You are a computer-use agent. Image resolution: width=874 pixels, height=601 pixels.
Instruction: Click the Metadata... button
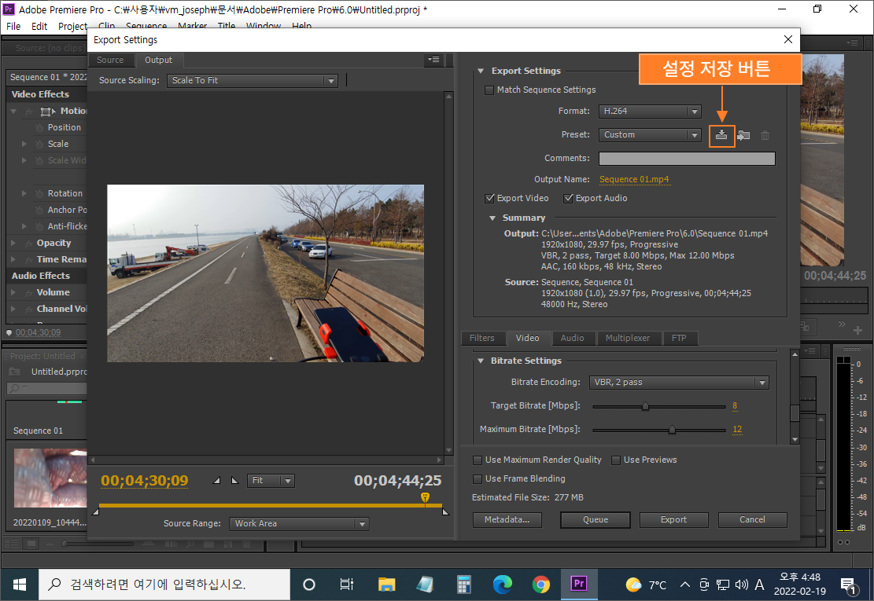(507, 520)
